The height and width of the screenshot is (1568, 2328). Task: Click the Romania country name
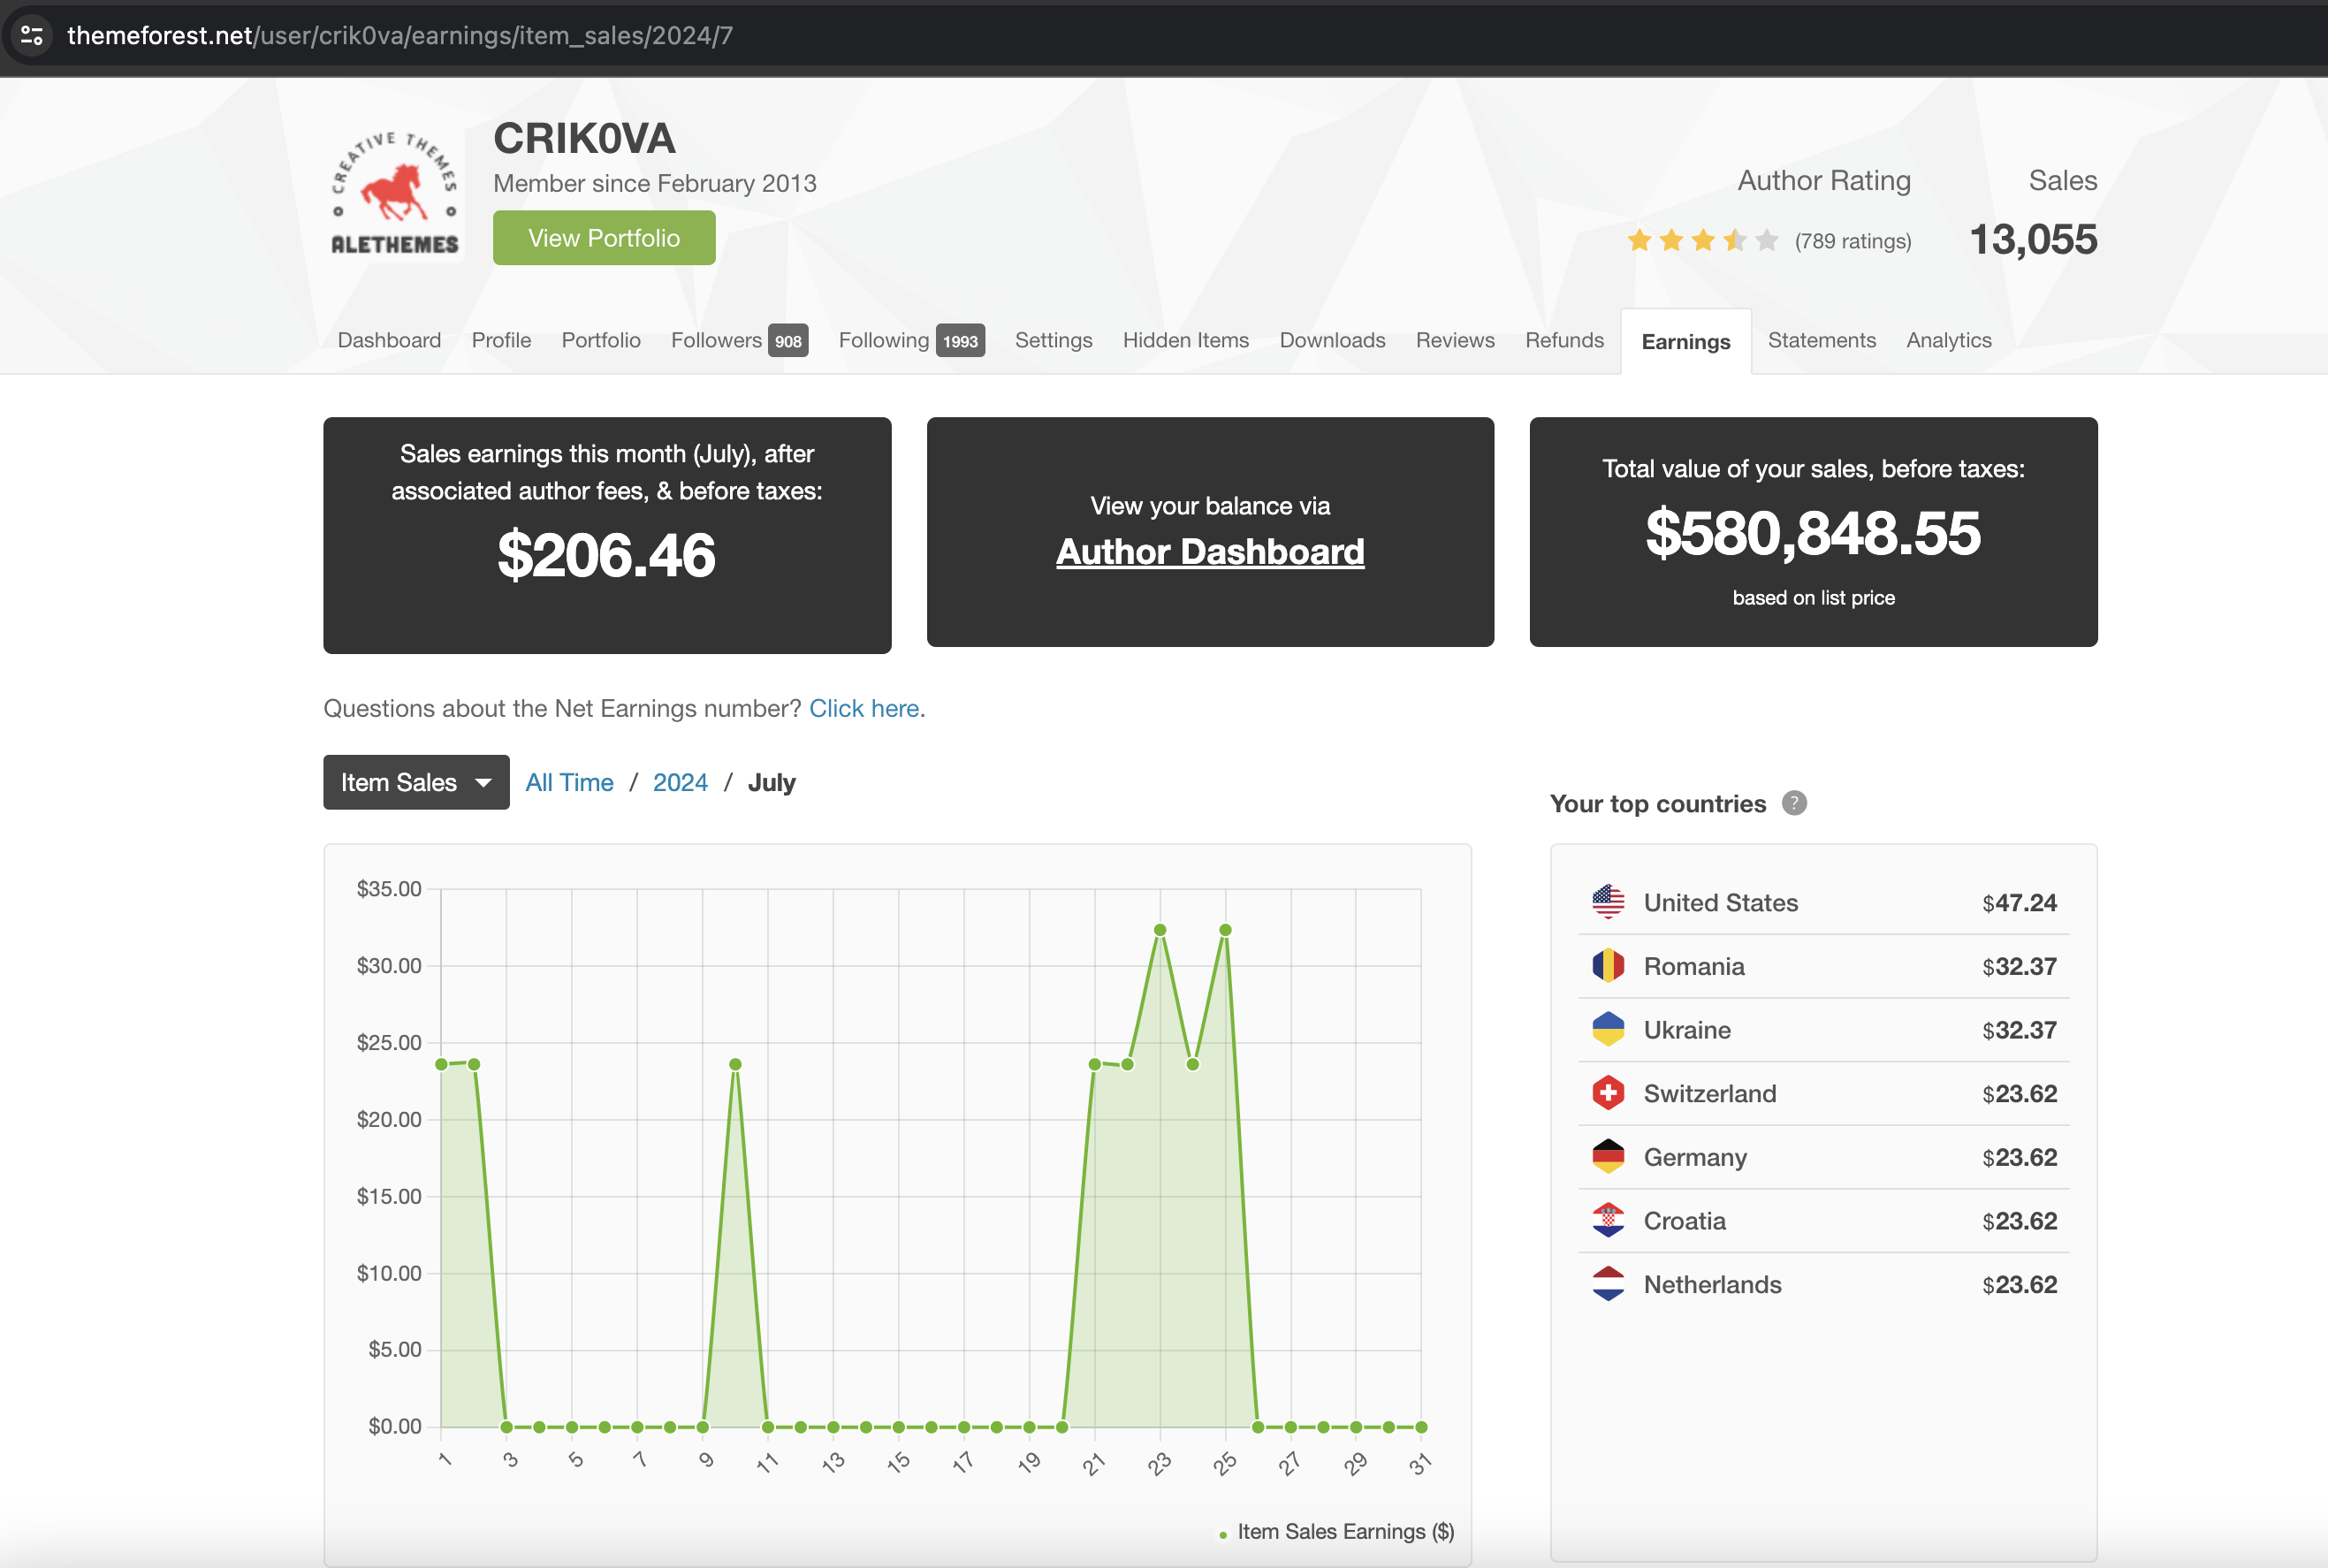[x=1694, y=966]
